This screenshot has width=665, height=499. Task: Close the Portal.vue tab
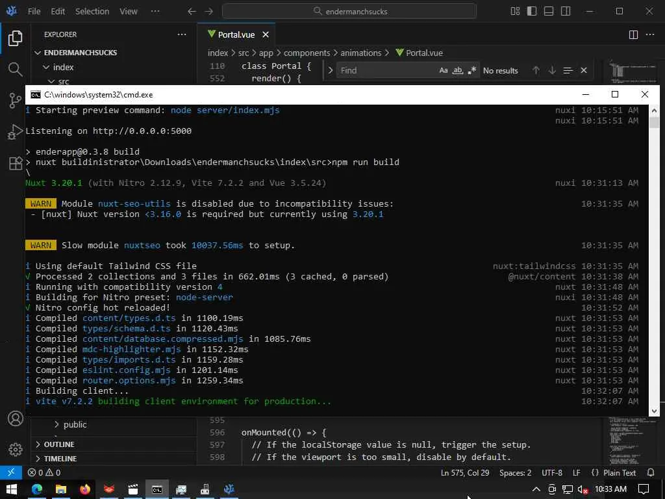pyautogui.click(x=266, y=35)
